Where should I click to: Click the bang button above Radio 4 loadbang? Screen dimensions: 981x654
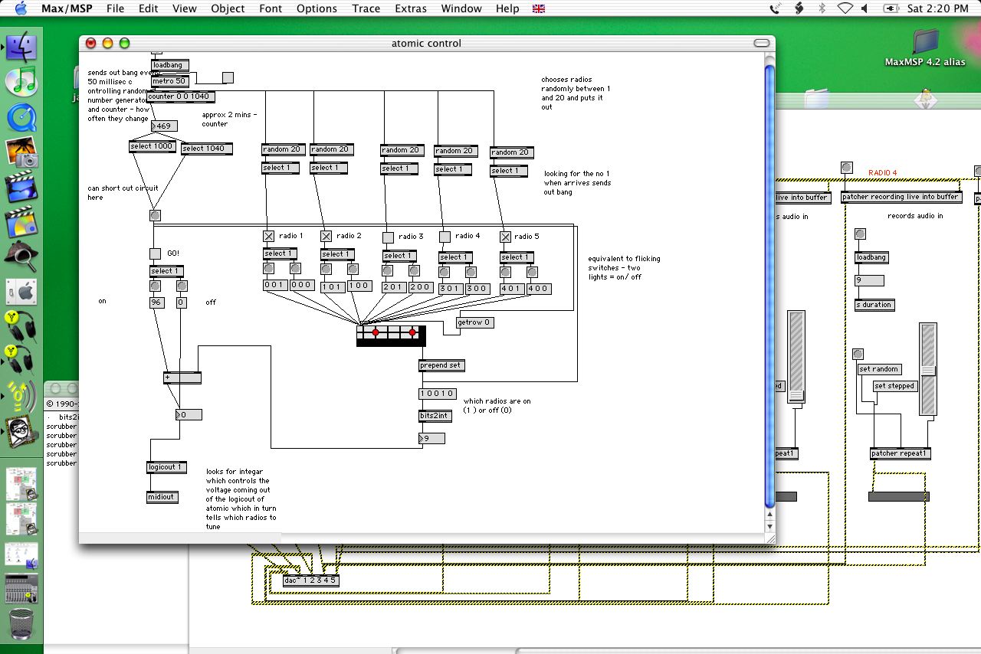(860, 234)
